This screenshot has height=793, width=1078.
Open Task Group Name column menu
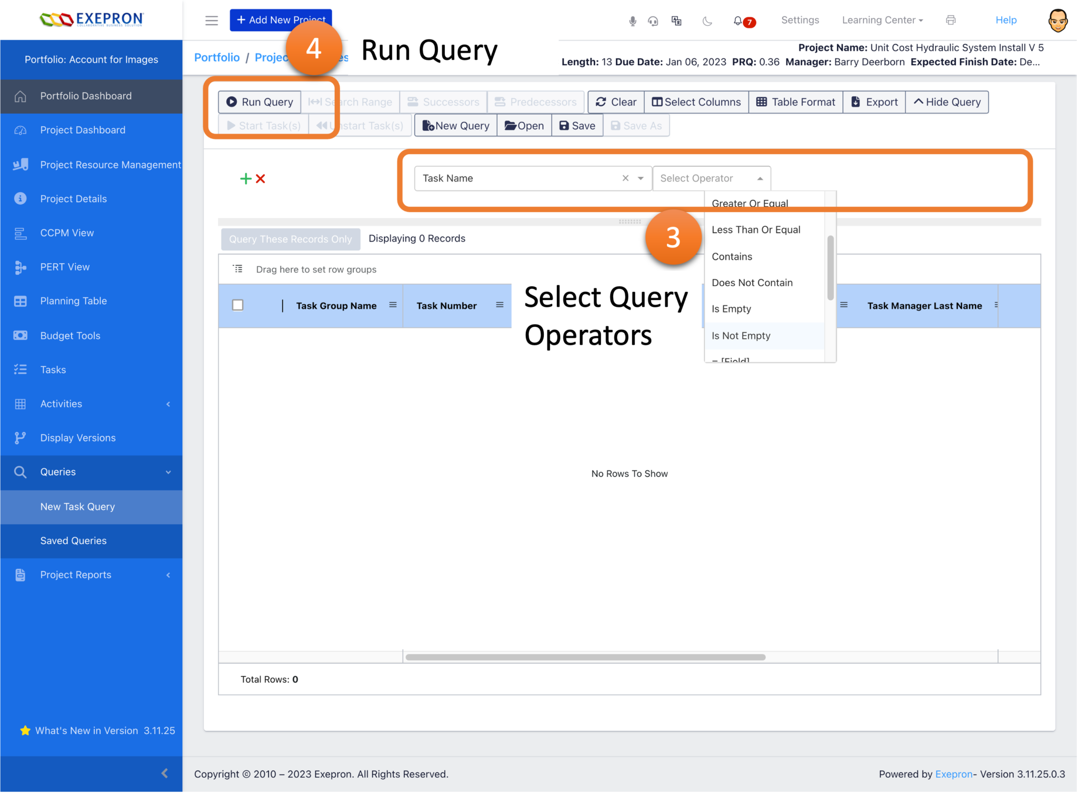point(393,305)
